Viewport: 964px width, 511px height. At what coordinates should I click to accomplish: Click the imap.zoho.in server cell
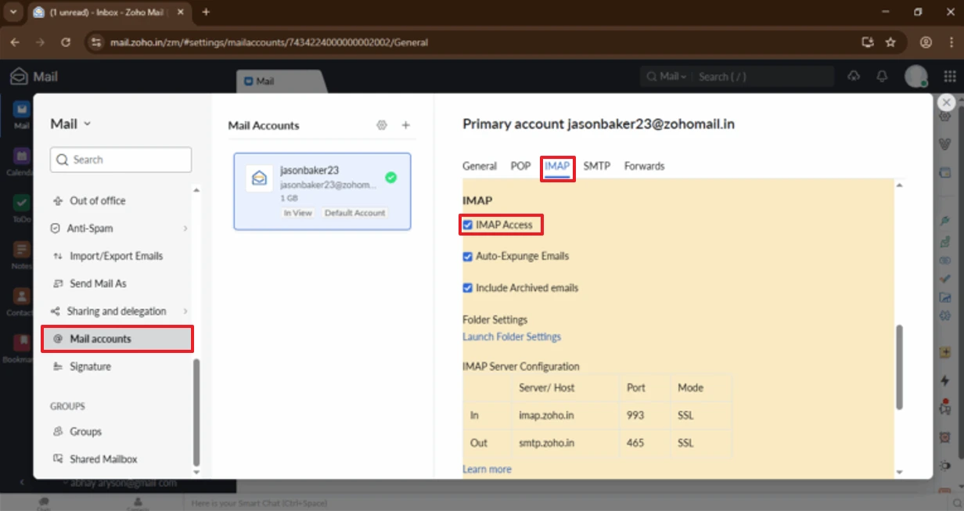click(x=566, y=416)
